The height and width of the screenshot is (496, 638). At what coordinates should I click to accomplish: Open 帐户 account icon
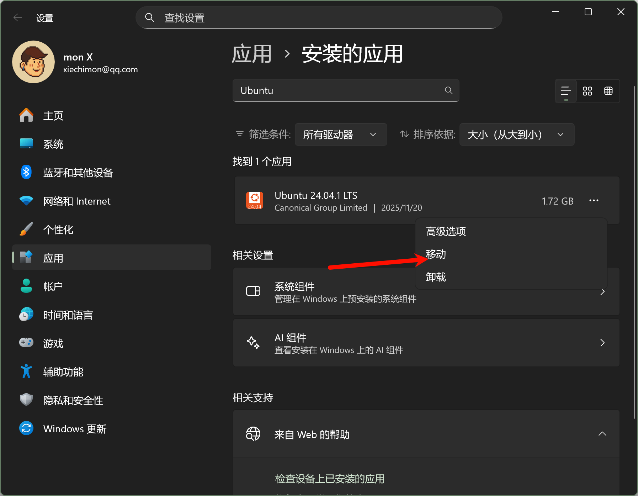coord(26,286)
